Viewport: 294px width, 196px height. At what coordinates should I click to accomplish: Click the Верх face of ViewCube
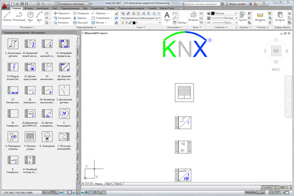[276, 51]
